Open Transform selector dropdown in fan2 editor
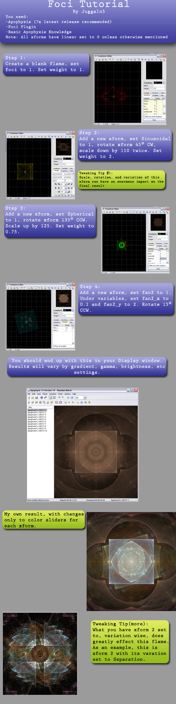This screenshot has height=704, width=176. click(73, 310)
